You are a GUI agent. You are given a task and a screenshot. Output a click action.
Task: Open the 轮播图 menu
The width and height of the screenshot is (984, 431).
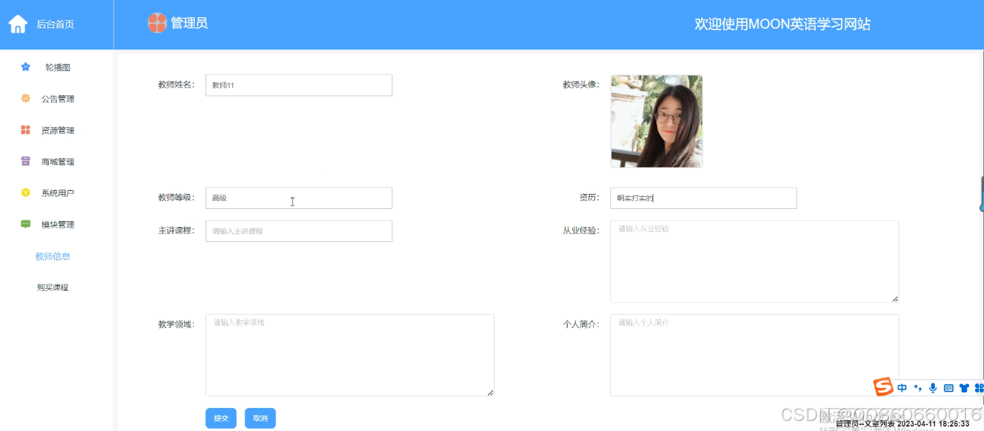[58, 68]
